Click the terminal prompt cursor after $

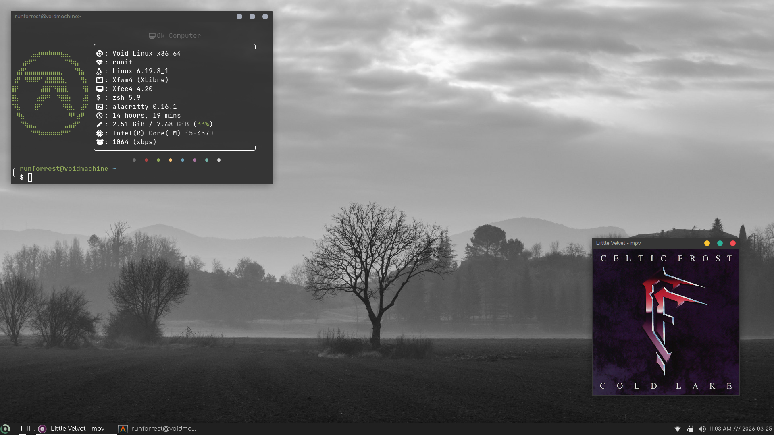click(30, 177)
